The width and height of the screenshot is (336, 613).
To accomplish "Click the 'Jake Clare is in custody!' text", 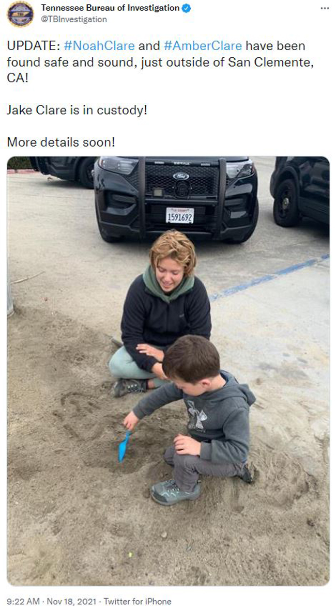I will (77, 110).
